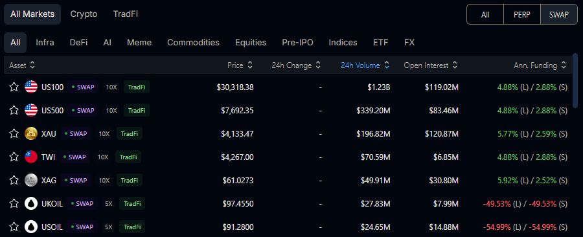Select the Indices category filter

coord(343,42)
